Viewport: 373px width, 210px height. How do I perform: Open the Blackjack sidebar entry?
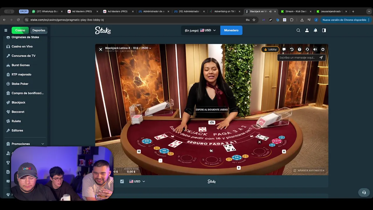tap(18, 102)
